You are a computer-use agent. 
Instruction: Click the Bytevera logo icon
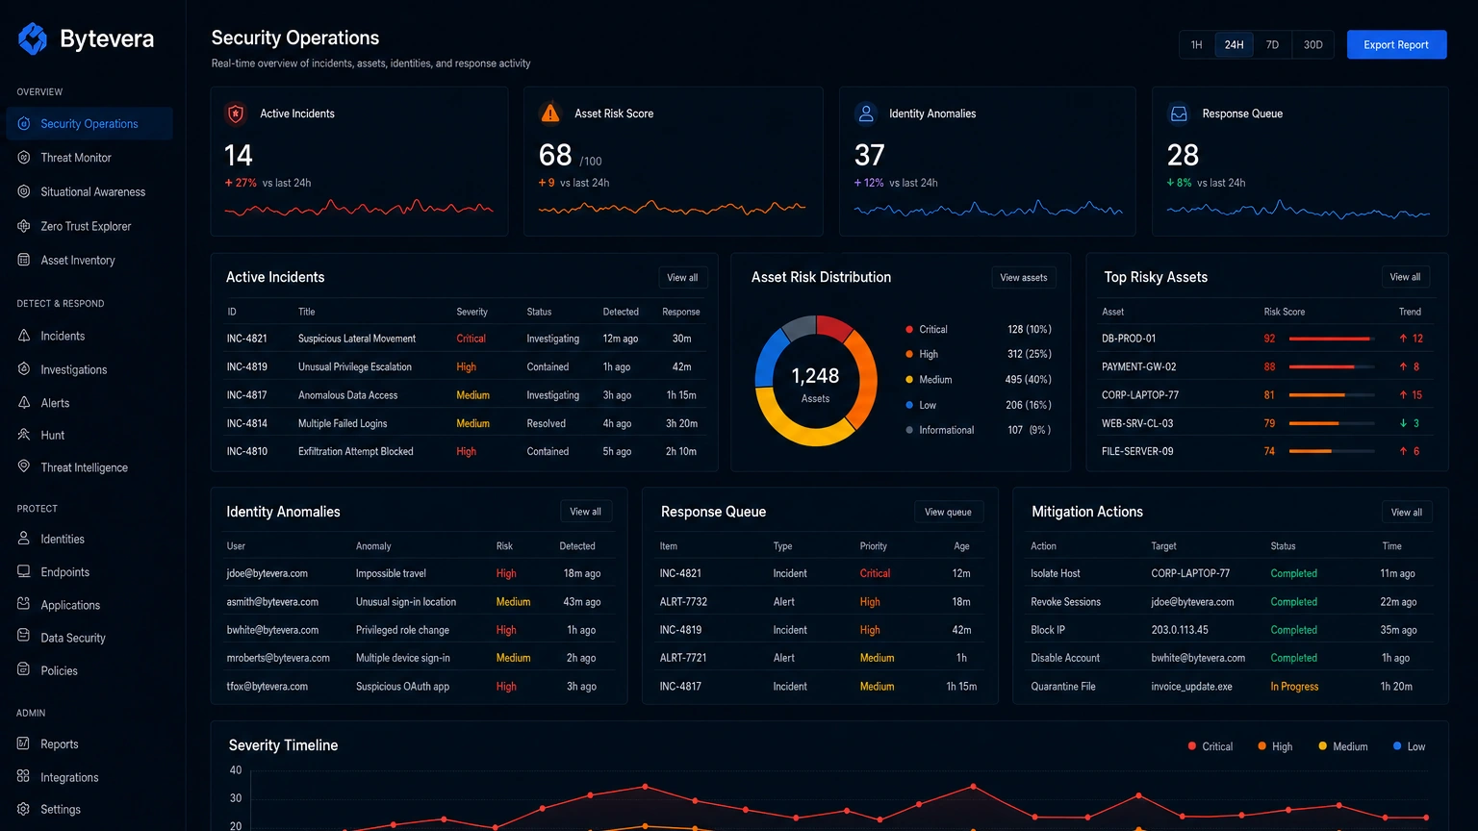click(33, 38)
